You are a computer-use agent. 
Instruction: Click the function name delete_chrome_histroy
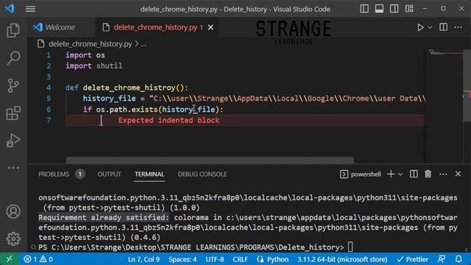tap(130, 88)
